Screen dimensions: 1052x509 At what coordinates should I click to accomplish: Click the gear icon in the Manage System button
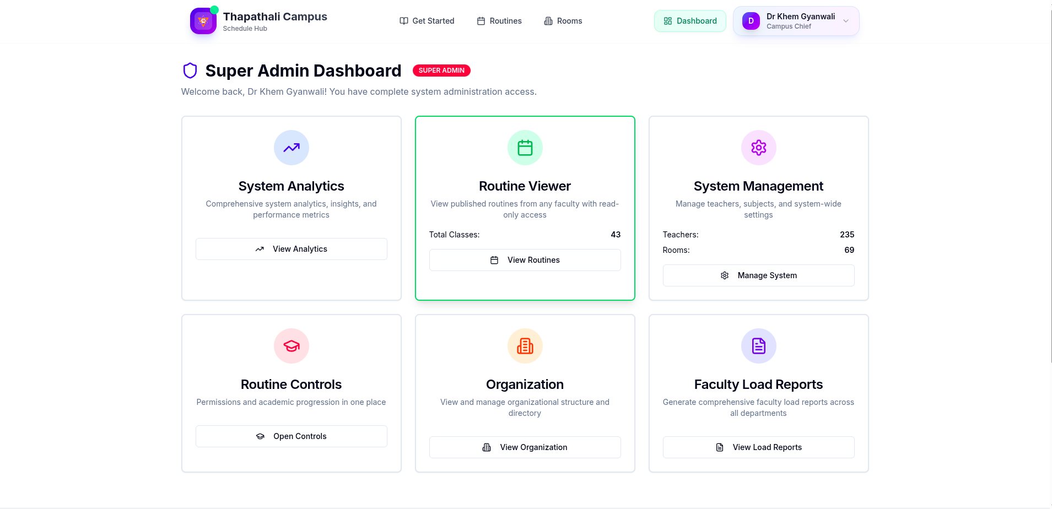725,275
